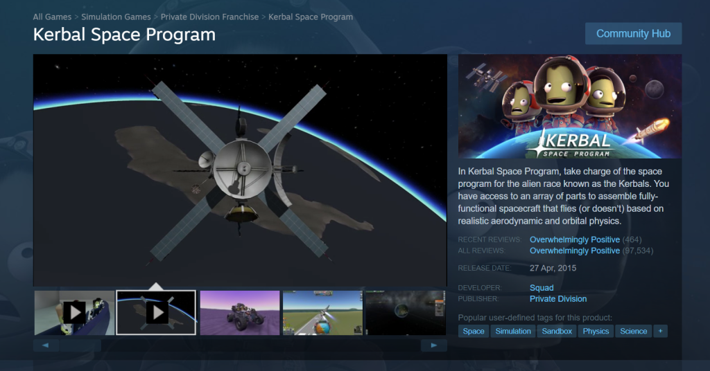Viewport: 710px width, 371px height.
Task: Click Kerbal Space Program breadcrumb link
Action: [311, 17]
